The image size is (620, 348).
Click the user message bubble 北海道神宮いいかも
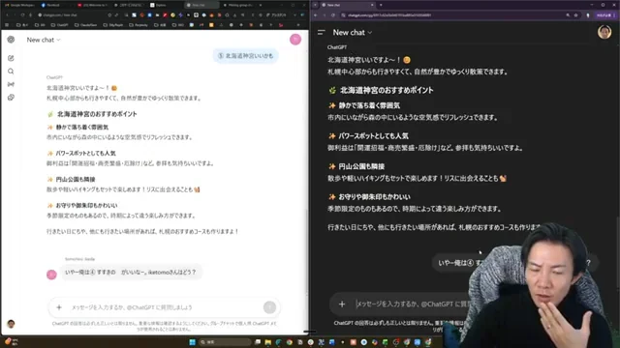pos(245,56)
